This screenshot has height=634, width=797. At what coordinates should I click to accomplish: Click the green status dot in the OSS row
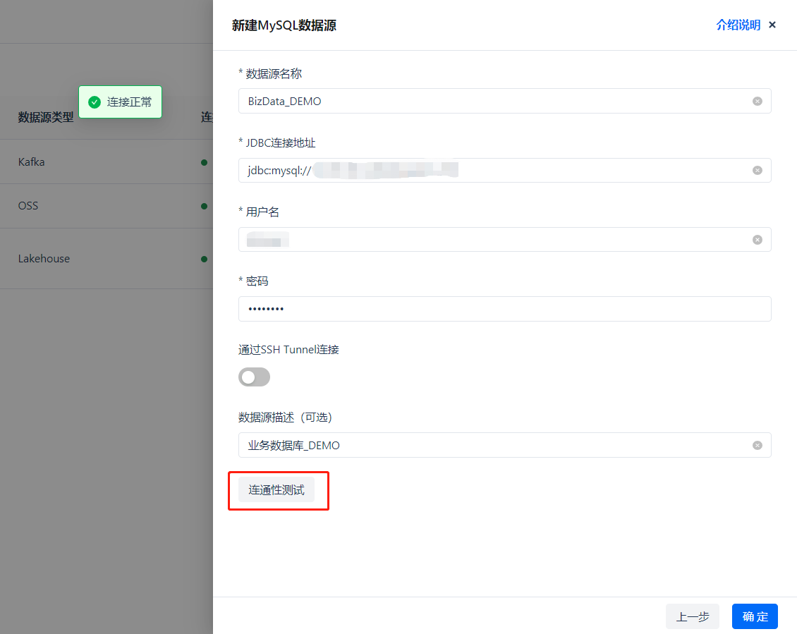204,206
